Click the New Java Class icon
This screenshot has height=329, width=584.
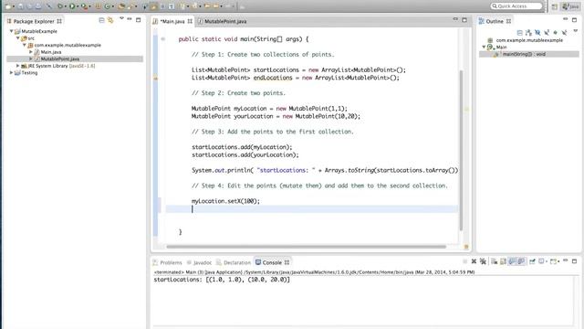[108, 6]
